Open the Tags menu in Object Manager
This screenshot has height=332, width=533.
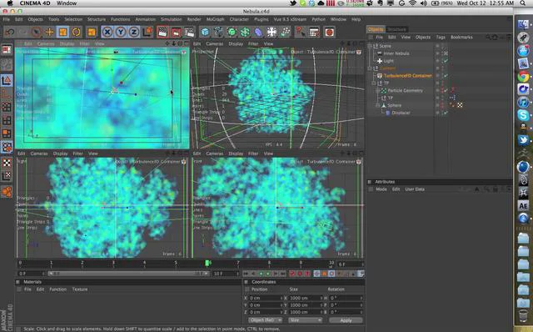[x=441, y=37]
